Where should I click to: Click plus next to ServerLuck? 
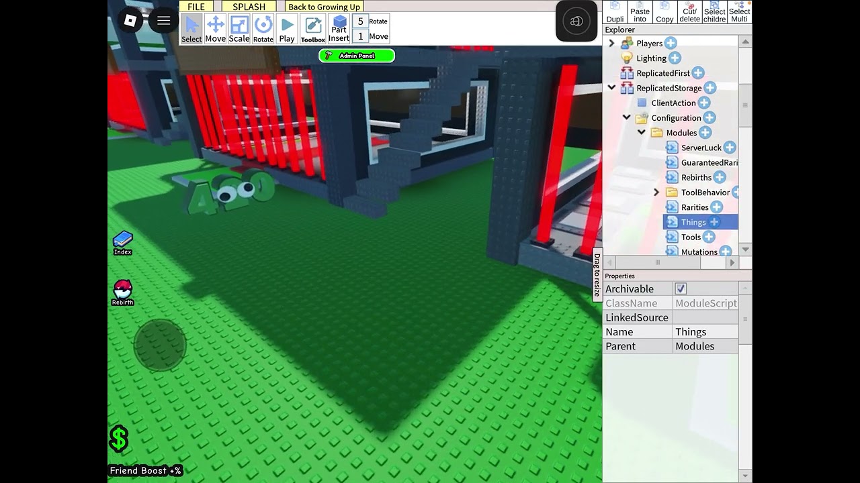click(x=730, y=148)
